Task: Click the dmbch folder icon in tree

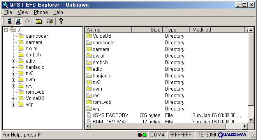Action: (x=21, y=54)
